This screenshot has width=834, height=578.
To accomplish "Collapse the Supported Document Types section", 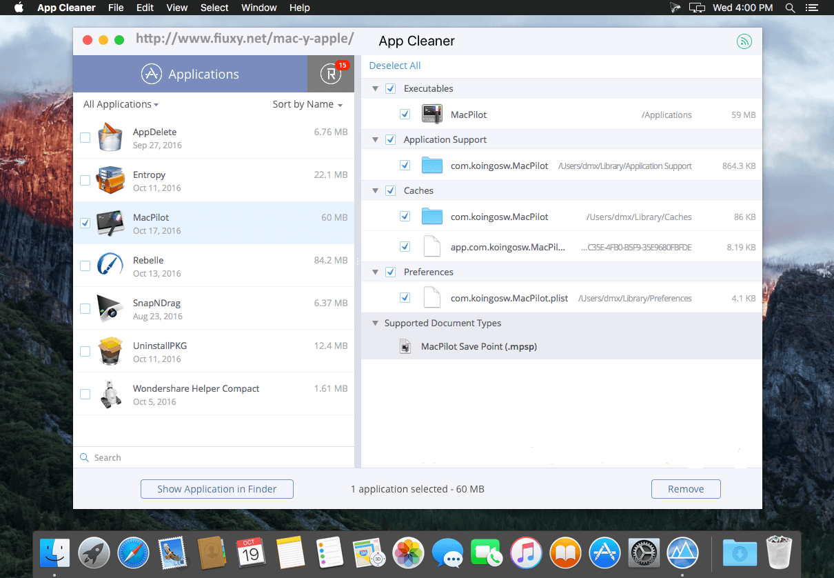I will click(376, 323).
